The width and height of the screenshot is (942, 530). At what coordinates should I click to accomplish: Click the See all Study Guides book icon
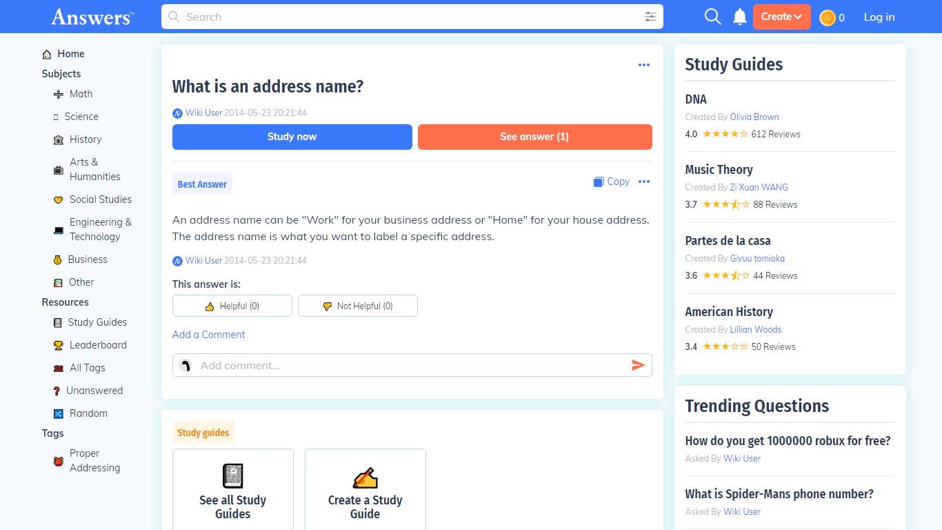[x=233, y=476]
